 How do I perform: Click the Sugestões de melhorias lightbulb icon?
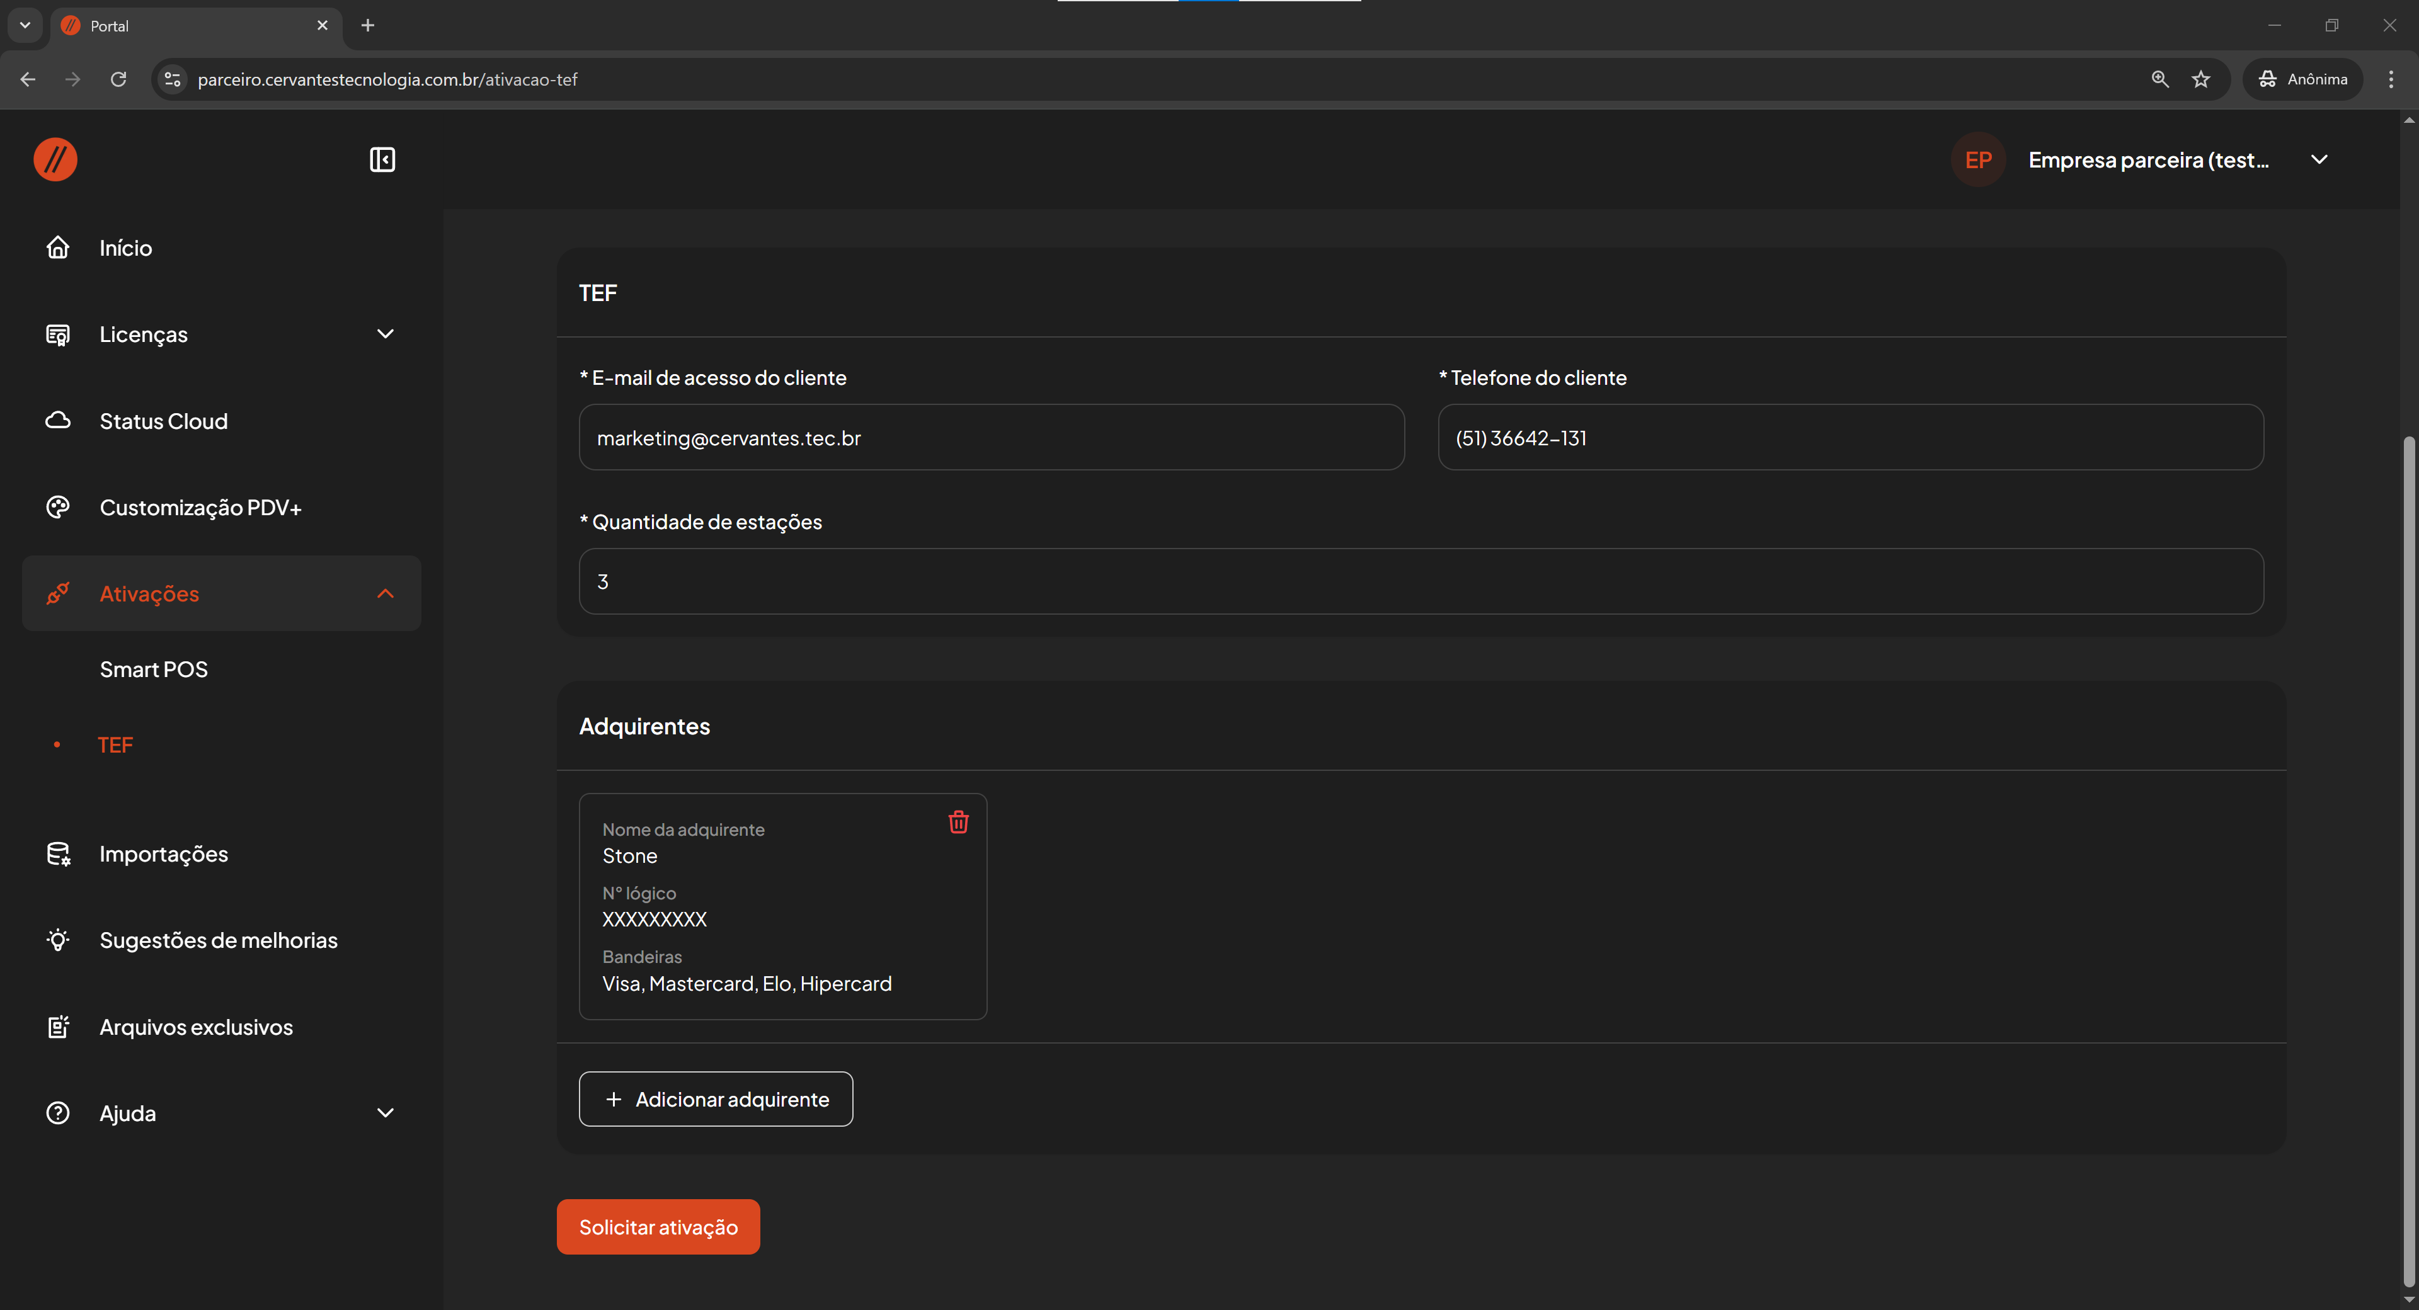58,940
